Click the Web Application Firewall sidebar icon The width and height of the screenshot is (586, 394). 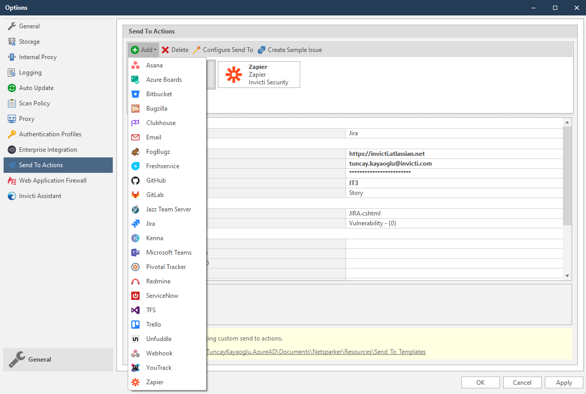pyautogui.click(x=11, y=181)
